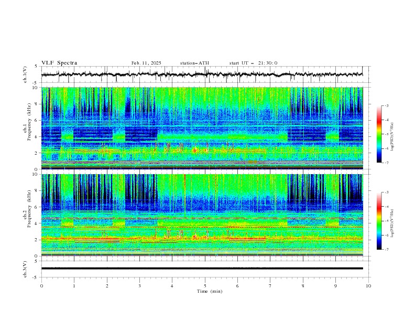The image size is (415, 321).
Task: Click time axis tick label "6"
Action: [x=237, y=286]
